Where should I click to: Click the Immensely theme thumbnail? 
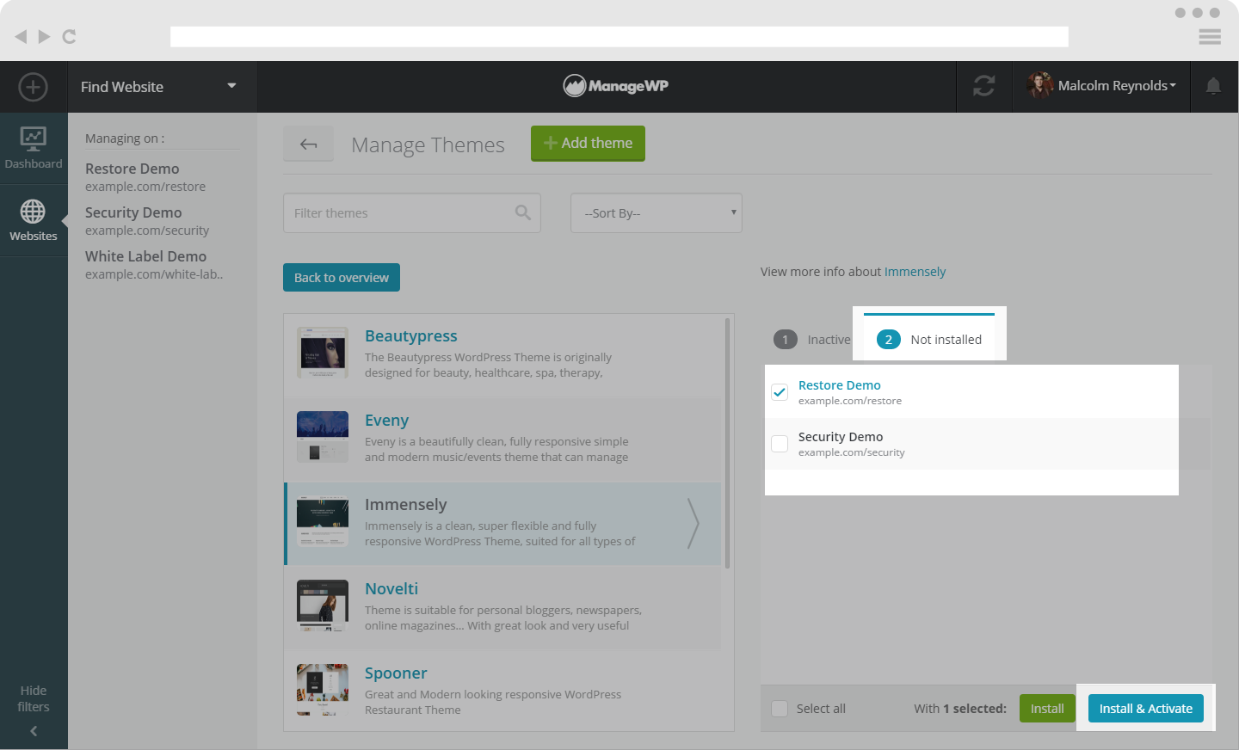[323, 521]
